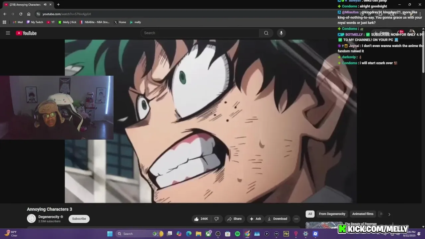Open the YouTube hamburger guide menu

8,33
